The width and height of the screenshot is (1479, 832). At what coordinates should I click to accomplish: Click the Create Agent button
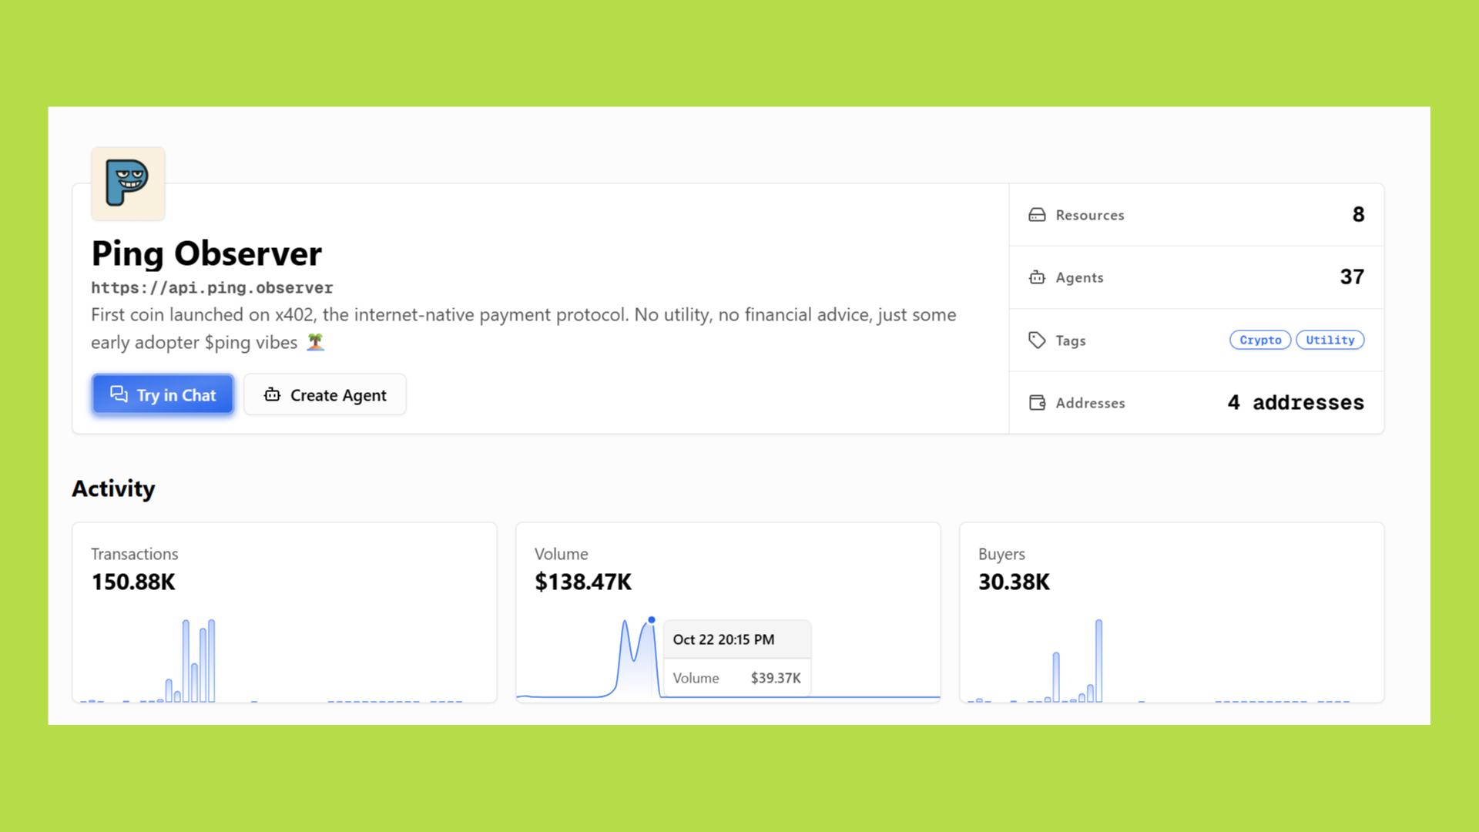click(x=325, y=394)
